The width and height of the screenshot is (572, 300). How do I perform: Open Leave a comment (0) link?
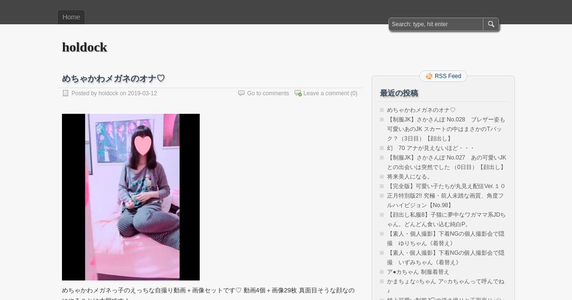330,93
